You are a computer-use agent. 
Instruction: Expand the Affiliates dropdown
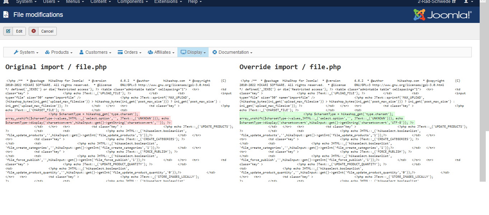pyautogui.click(x=161, y=52)
